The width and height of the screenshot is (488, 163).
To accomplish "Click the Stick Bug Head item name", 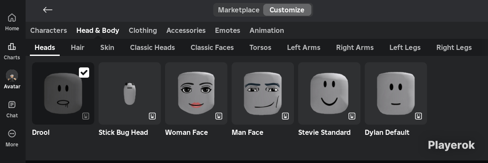I will pos(123,133).
